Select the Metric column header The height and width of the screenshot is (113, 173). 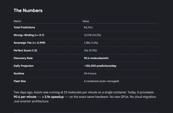pyautogui.click(x=18, y=21)
